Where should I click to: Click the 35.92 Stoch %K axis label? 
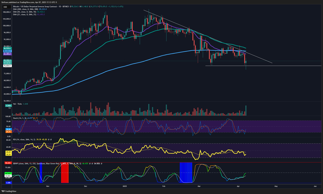click(8, 129)
